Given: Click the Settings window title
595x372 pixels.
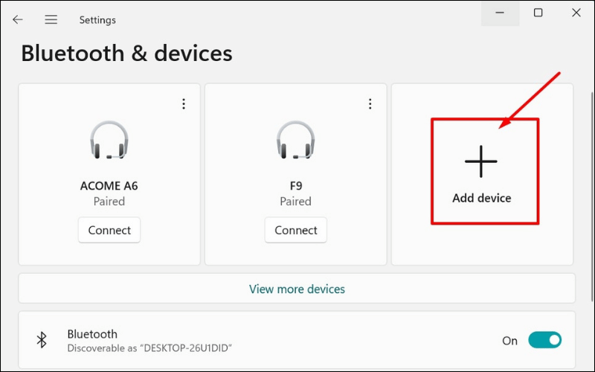Looking at the screenshot, I should pos(97,20).
